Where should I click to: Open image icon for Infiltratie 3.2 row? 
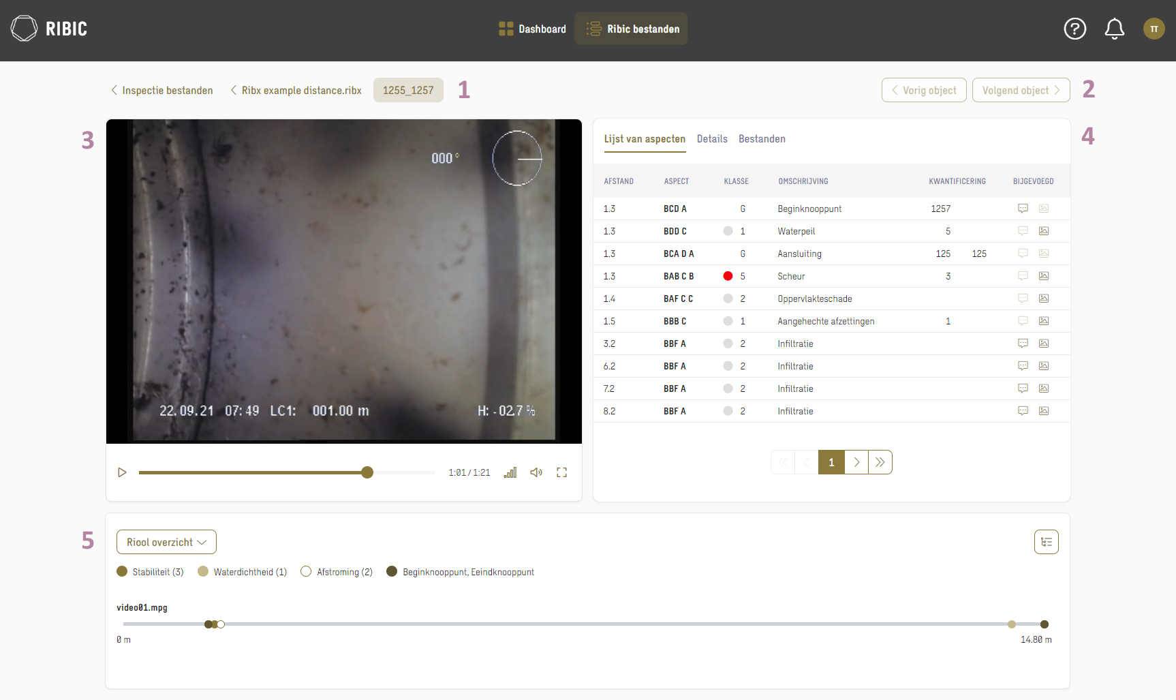(1043, 344)
